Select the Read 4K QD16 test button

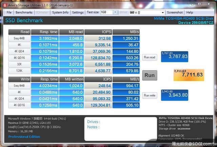coord(20,58)
